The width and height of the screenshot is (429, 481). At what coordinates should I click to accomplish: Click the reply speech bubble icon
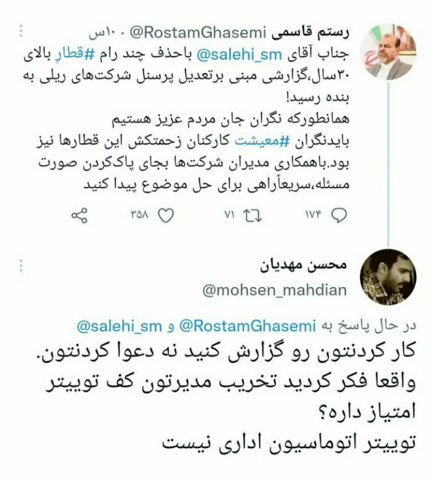click(x=339, y=216)
